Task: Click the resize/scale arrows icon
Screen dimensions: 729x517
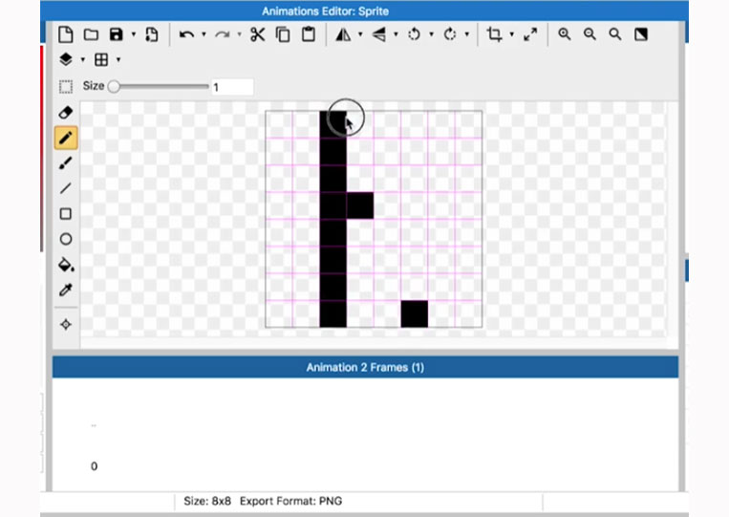Action: [530, 34]
